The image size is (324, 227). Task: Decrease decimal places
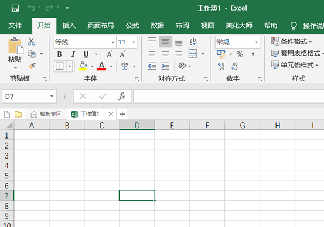234,66
